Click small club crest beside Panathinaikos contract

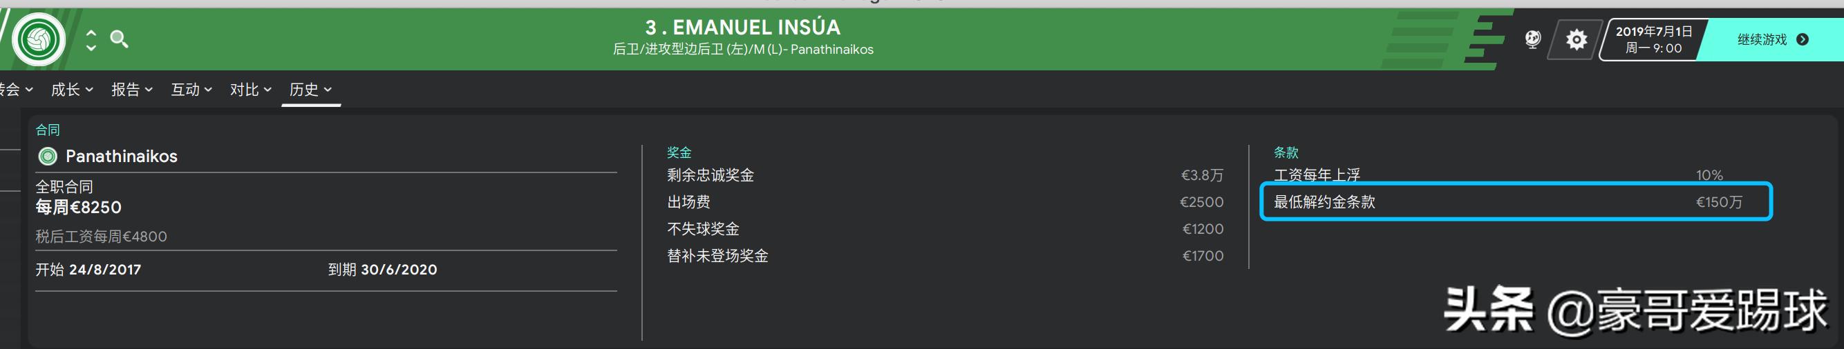(x=47, y=157)
